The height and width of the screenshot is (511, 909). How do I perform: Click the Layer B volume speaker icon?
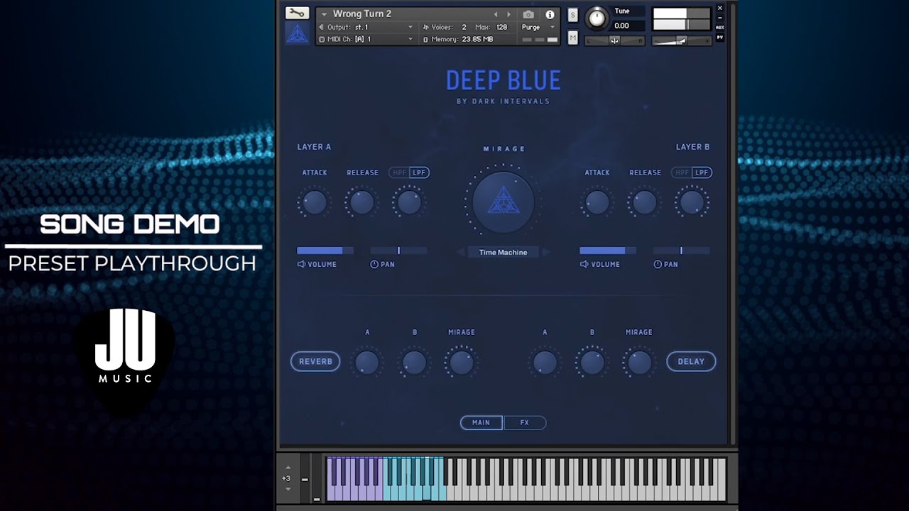coord(584,264)
